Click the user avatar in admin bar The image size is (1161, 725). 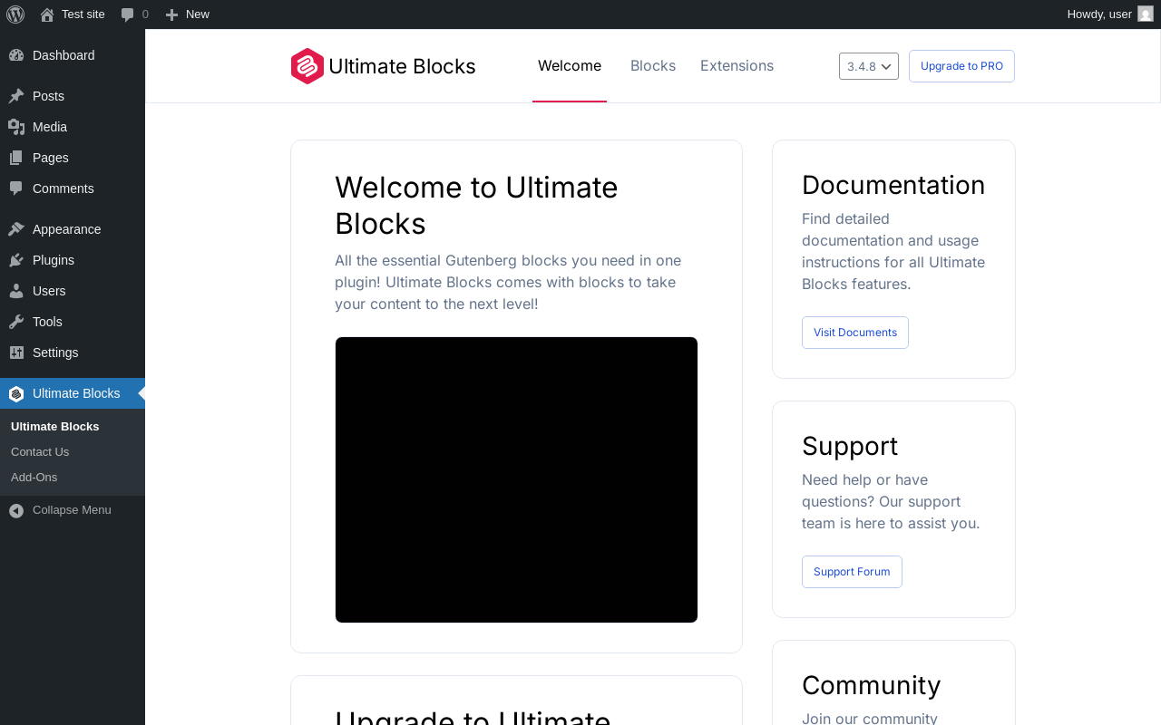click(1146, 14)
